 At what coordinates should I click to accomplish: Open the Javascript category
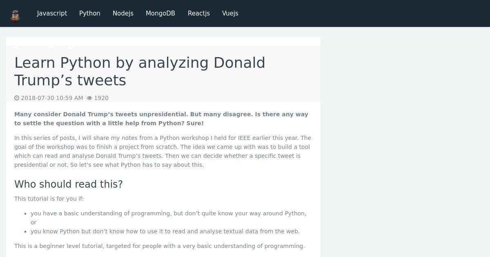[x=52, y=13]
